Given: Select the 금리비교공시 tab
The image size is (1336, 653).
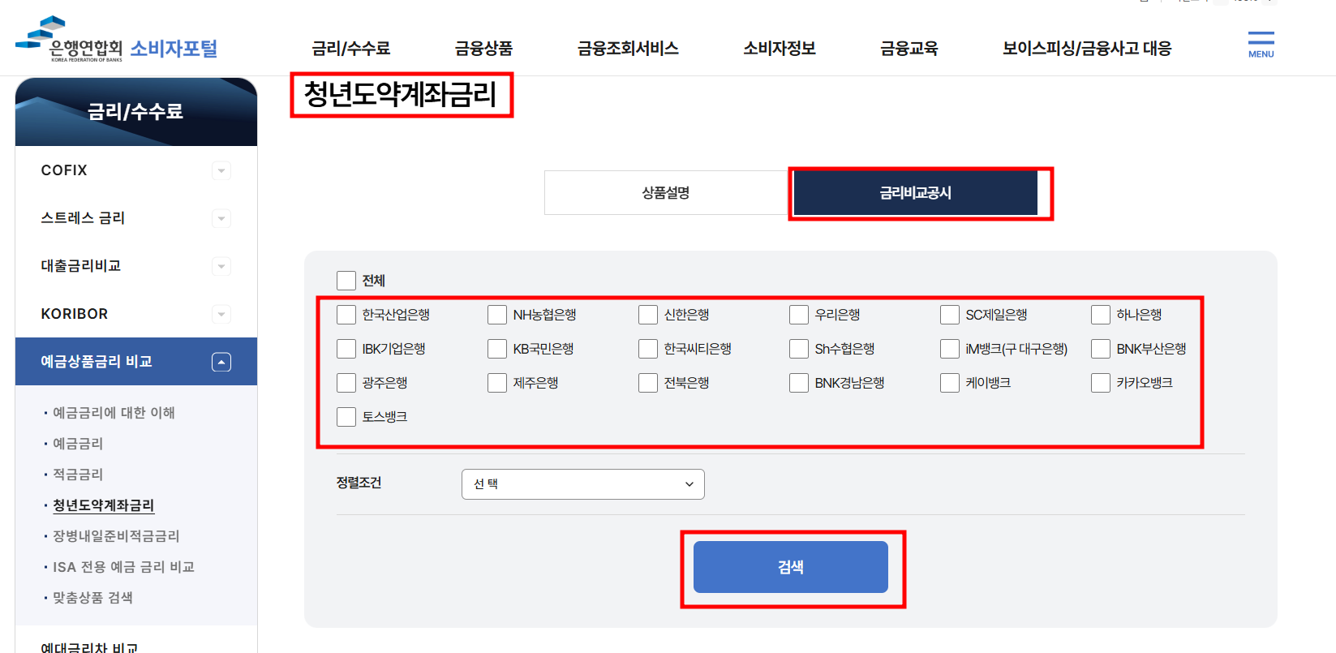Looking at the screenshot, I should [916, 193].
